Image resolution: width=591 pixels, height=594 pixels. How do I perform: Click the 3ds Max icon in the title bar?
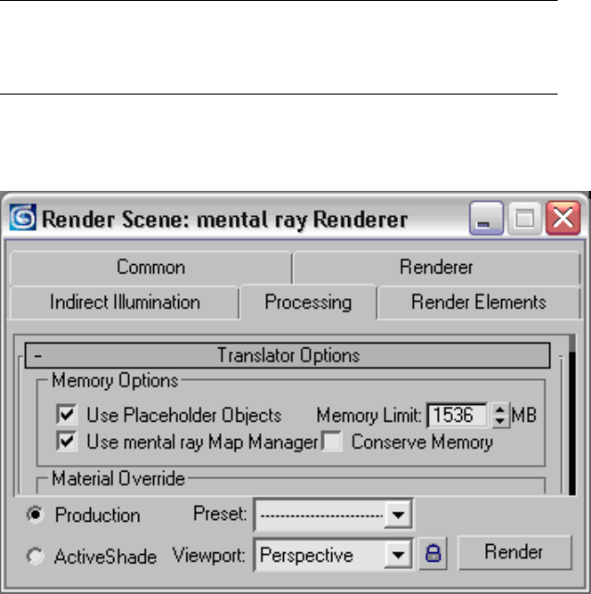[x=23, y=218]
